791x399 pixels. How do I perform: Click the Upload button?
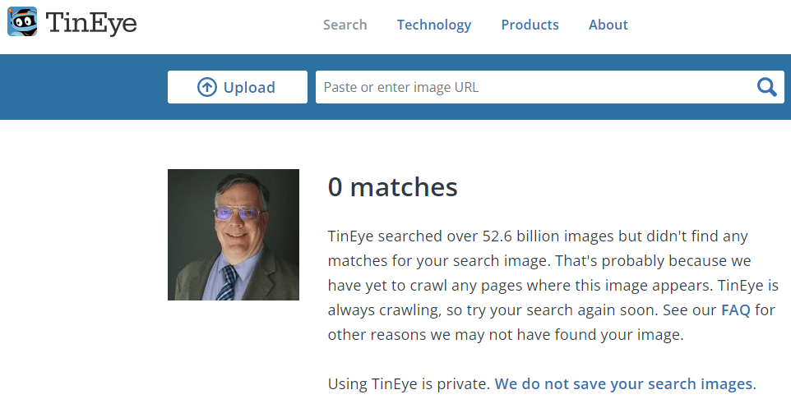238,87
